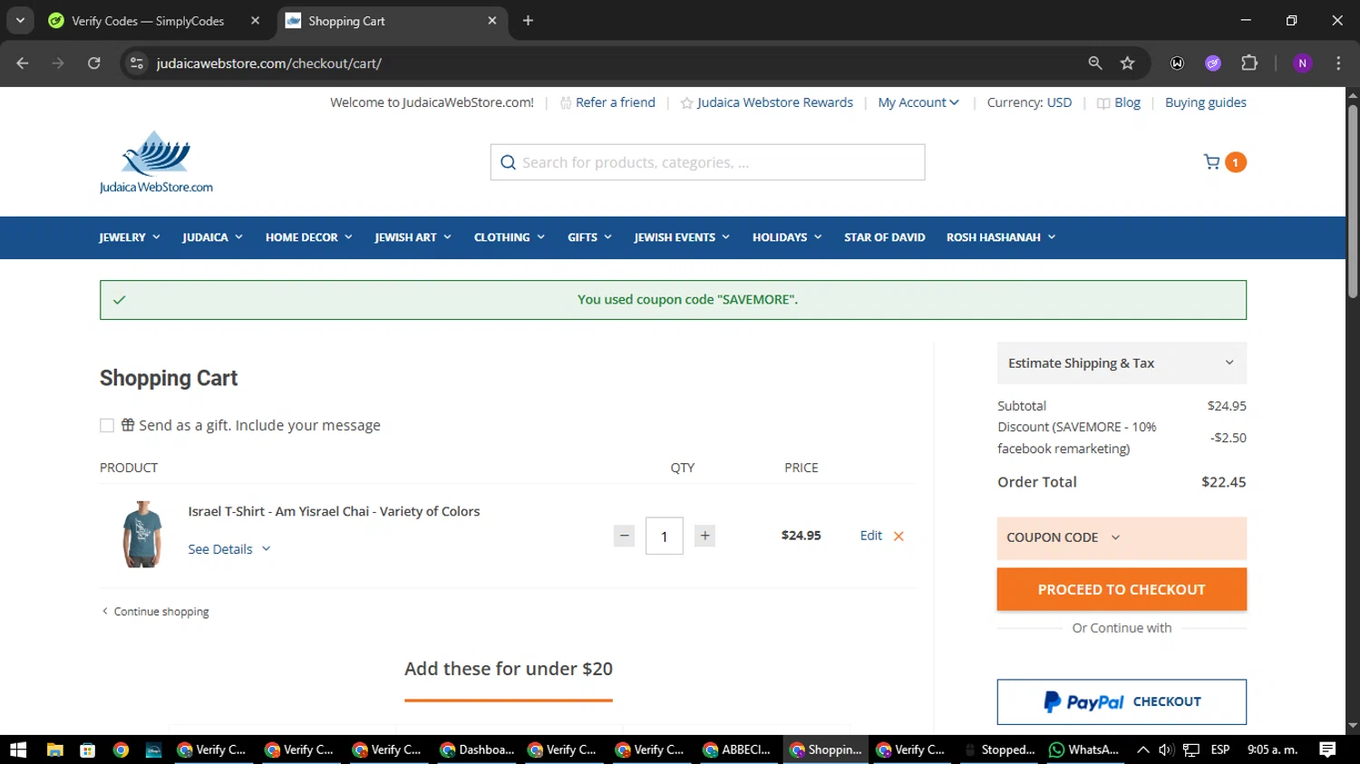Click the page vertical scrollbar
This screenshot has height=764, width=1360.
[x=1353, y=201]
